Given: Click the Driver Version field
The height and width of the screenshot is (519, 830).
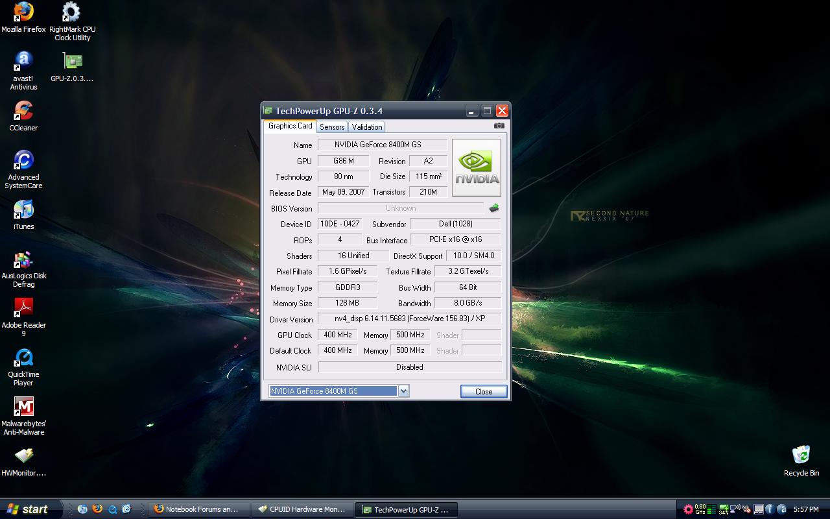Looking at the screenshot, I should pos(410,319).
